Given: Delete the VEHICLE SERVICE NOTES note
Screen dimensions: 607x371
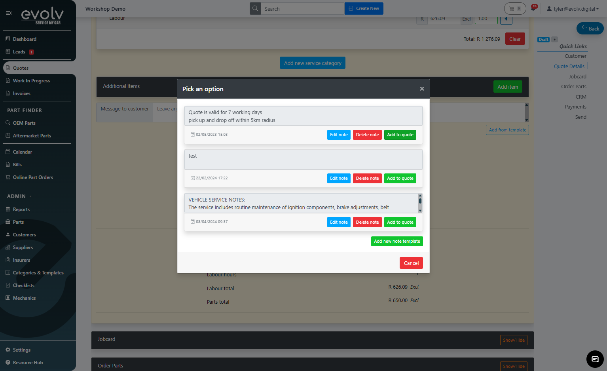Looking at the screenshot, I should click(367, 222).
